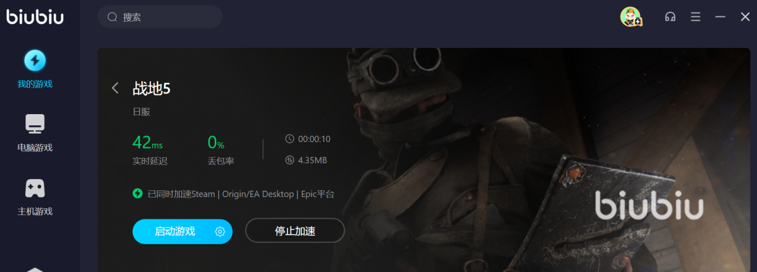Viewport: 757px width, 272px height.
Task: Go back with the left chevron
Action: point(115,89)
